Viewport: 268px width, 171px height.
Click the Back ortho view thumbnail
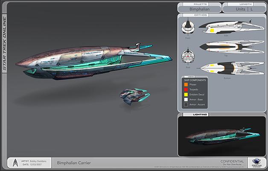click(188, 57)
